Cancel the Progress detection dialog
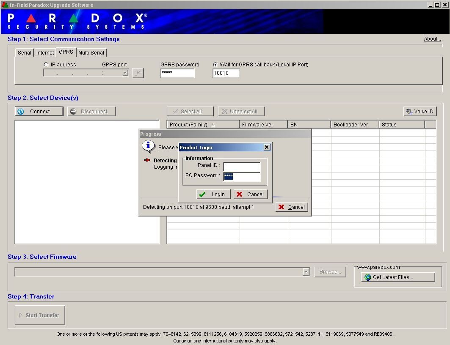The image size is (450, 345). coord(292,207)
